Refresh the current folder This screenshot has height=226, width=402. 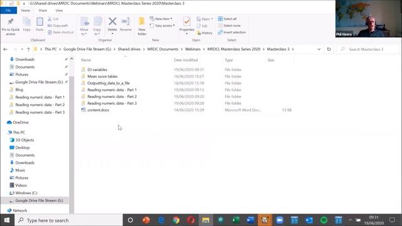click(329, 49)
